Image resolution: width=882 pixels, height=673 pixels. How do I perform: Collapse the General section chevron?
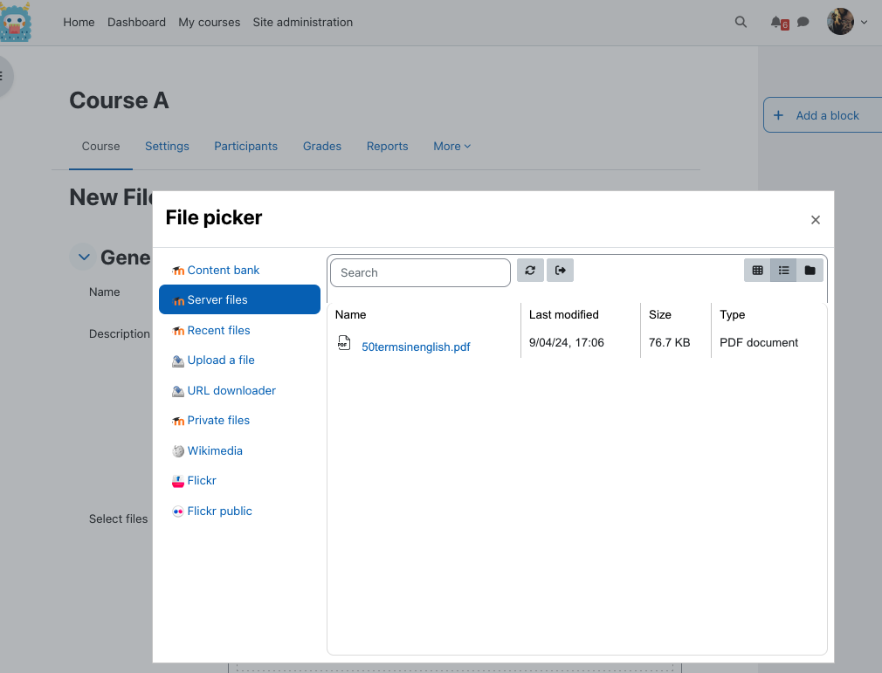click(x=84, y=257)
